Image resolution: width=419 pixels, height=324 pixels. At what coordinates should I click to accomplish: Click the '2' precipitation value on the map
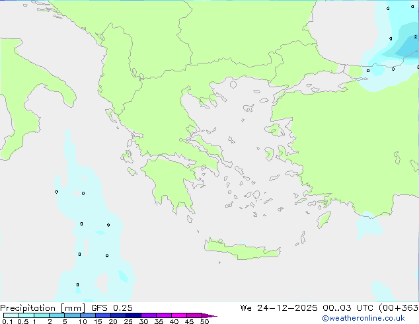[x=416, y=36]
